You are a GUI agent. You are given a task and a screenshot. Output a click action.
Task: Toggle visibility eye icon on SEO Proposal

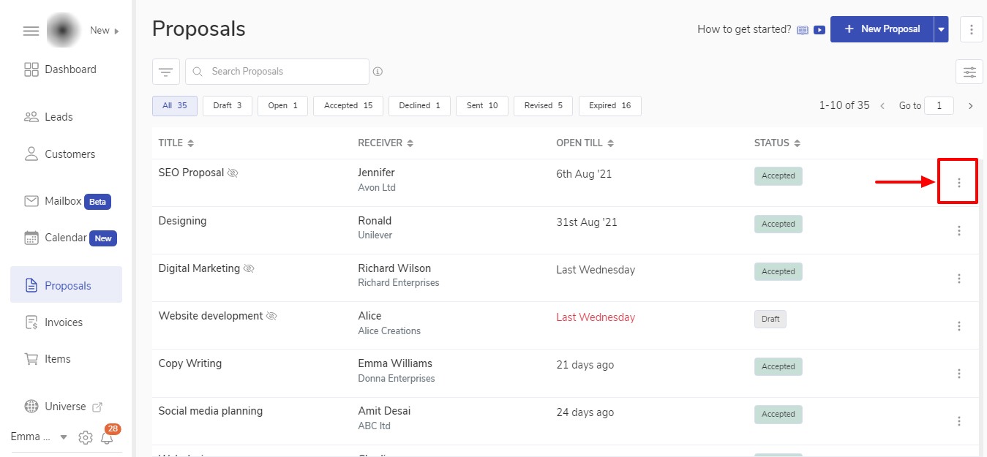pos(233,173)
